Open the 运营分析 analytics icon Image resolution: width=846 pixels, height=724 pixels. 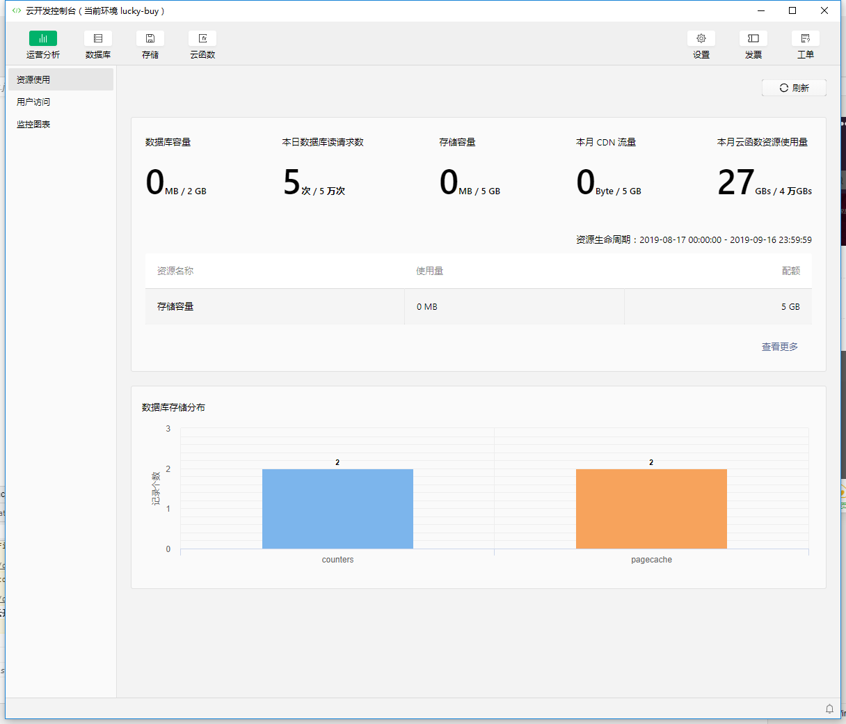point(43,38)
